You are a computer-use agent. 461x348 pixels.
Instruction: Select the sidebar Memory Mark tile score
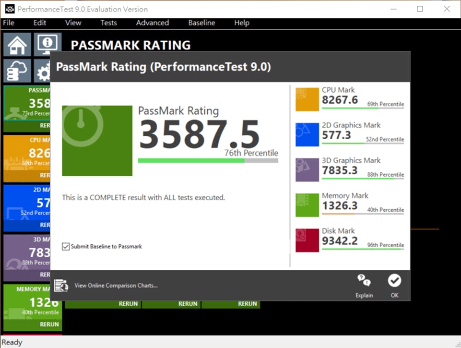44,302
